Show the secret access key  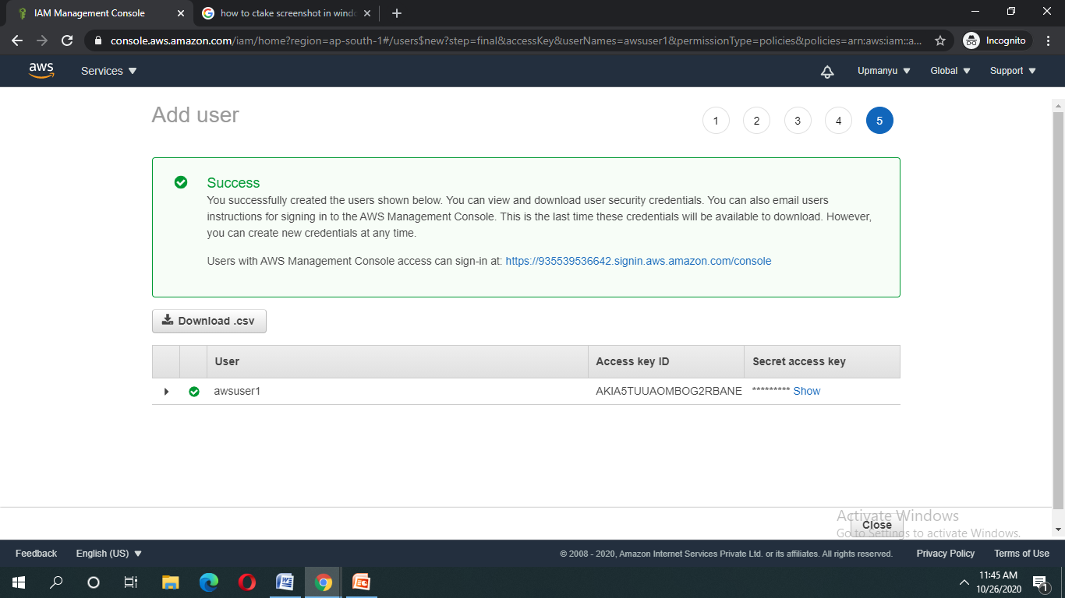click(807, 392)
